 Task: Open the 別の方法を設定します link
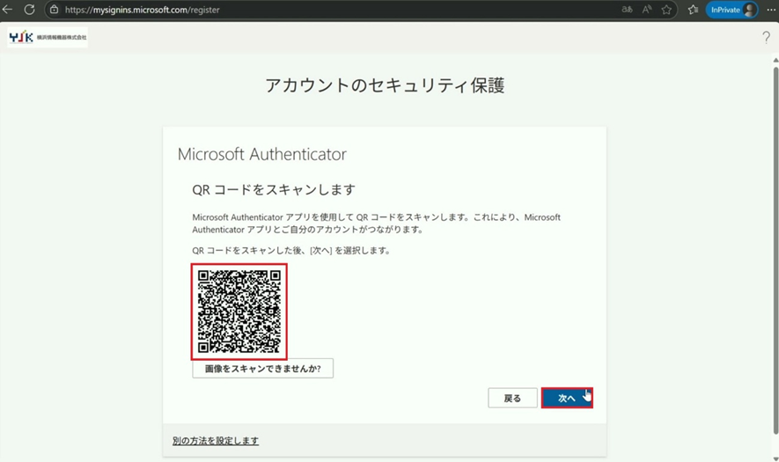pyautogui.click(x=216, y=440)
